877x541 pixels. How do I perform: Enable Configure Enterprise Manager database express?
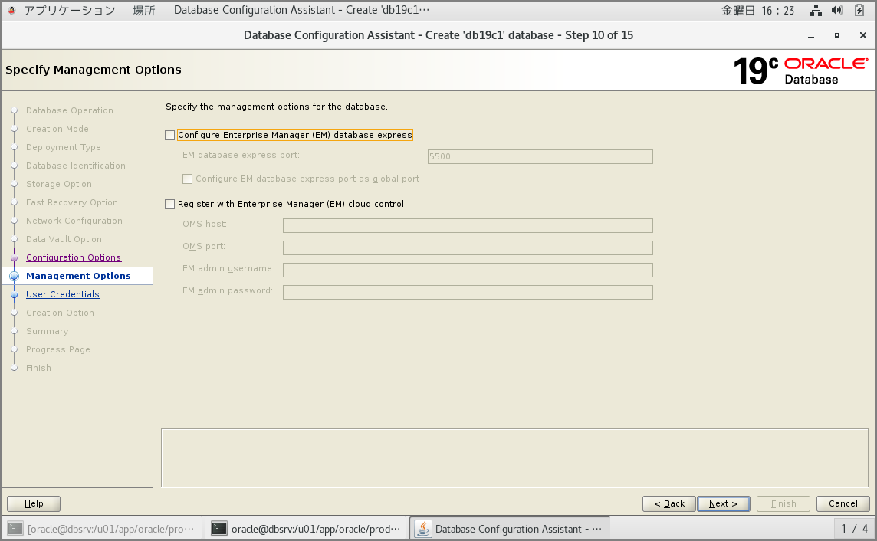pyautogui.click(x=170, y=136)
